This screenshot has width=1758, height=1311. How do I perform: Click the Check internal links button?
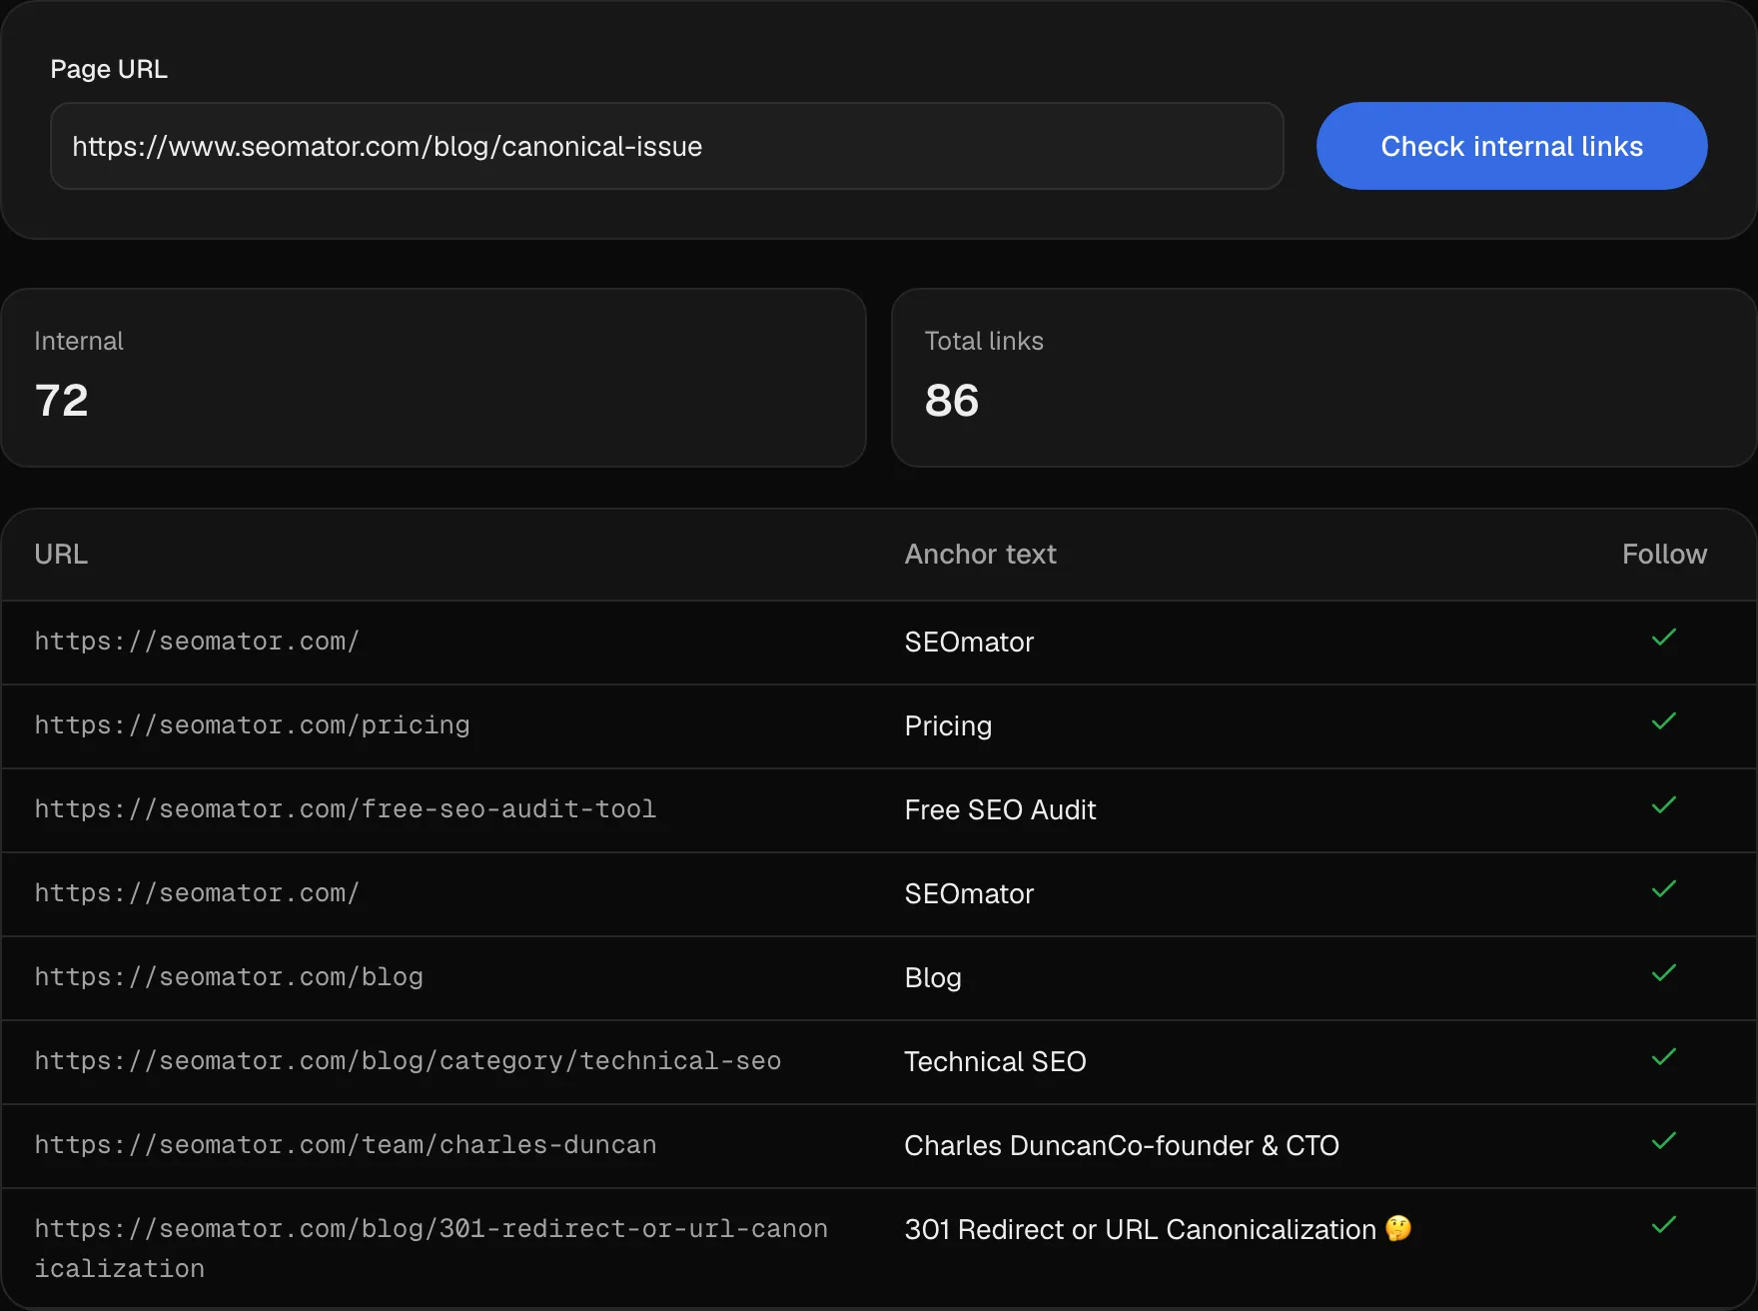coord(1511,146)
